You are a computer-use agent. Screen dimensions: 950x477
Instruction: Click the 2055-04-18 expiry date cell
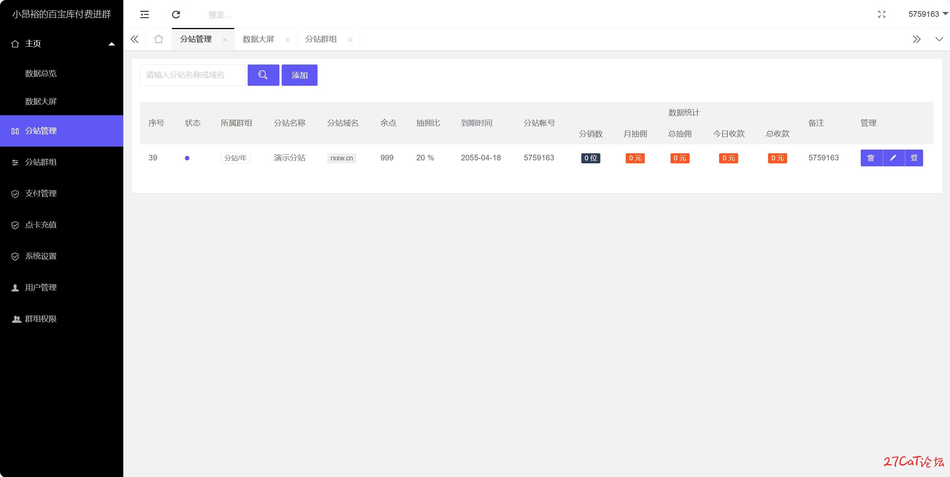coord(481,158)
